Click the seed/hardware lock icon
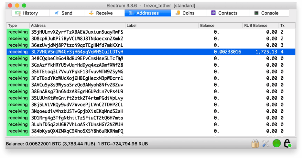 tap(287, 143)
